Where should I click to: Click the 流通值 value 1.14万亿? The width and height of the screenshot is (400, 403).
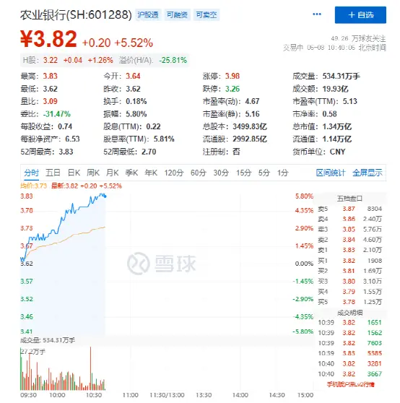[x=336, y=139]
